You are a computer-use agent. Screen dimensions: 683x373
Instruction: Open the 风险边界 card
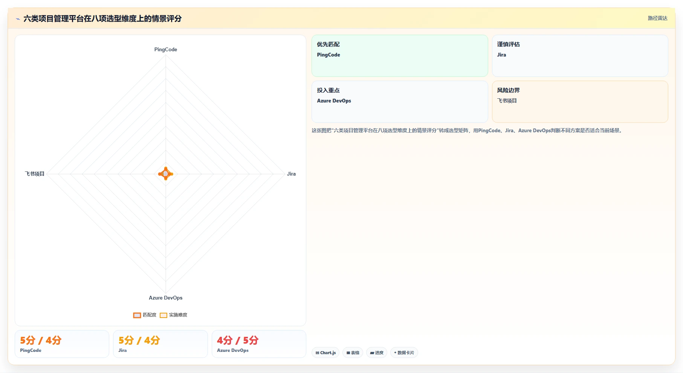[580, 102]
